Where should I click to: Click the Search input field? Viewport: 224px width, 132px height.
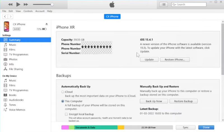(189, 4)
